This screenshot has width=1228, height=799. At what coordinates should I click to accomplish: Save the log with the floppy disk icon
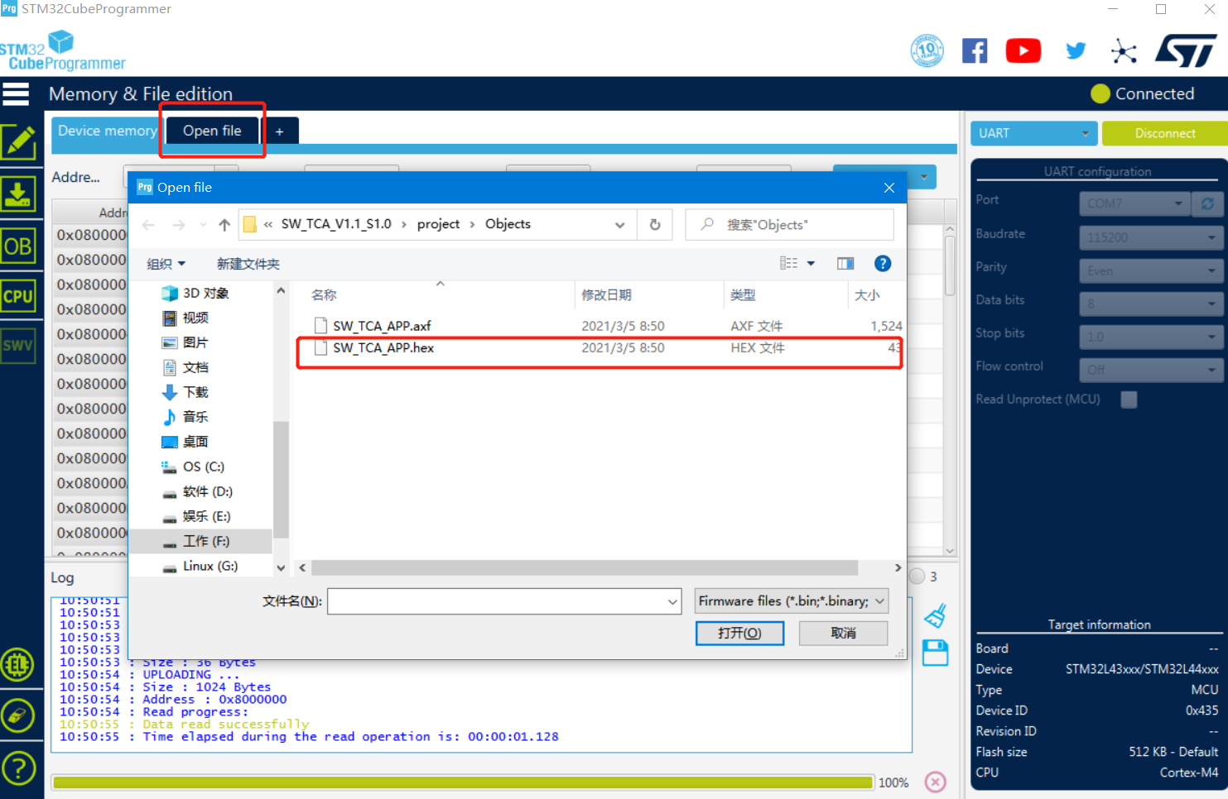click(x=935, y=653)
